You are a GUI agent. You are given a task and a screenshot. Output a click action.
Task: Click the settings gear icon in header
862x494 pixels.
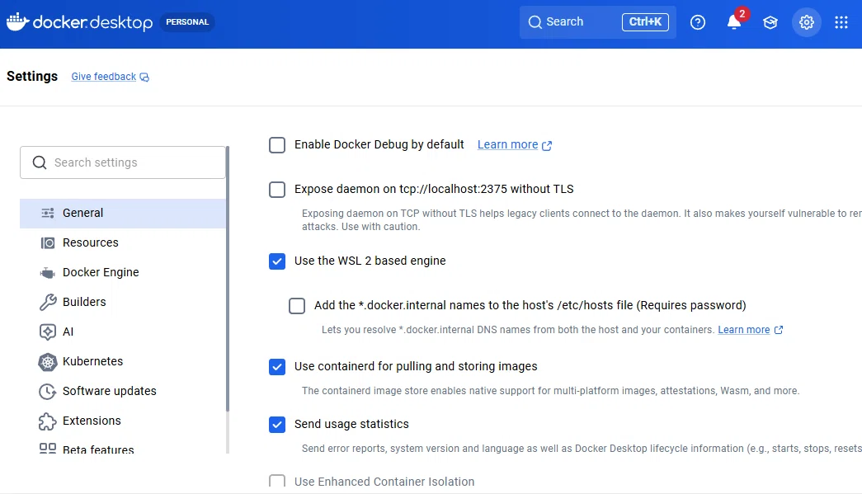pos(807,22)
